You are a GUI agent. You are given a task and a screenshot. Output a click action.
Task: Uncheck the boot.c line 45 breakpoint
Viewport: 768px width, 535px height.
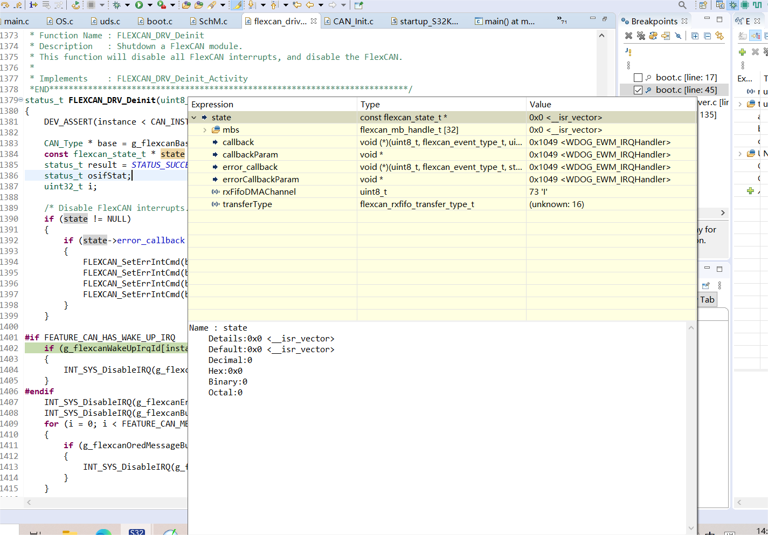click(x=638, y=90)
